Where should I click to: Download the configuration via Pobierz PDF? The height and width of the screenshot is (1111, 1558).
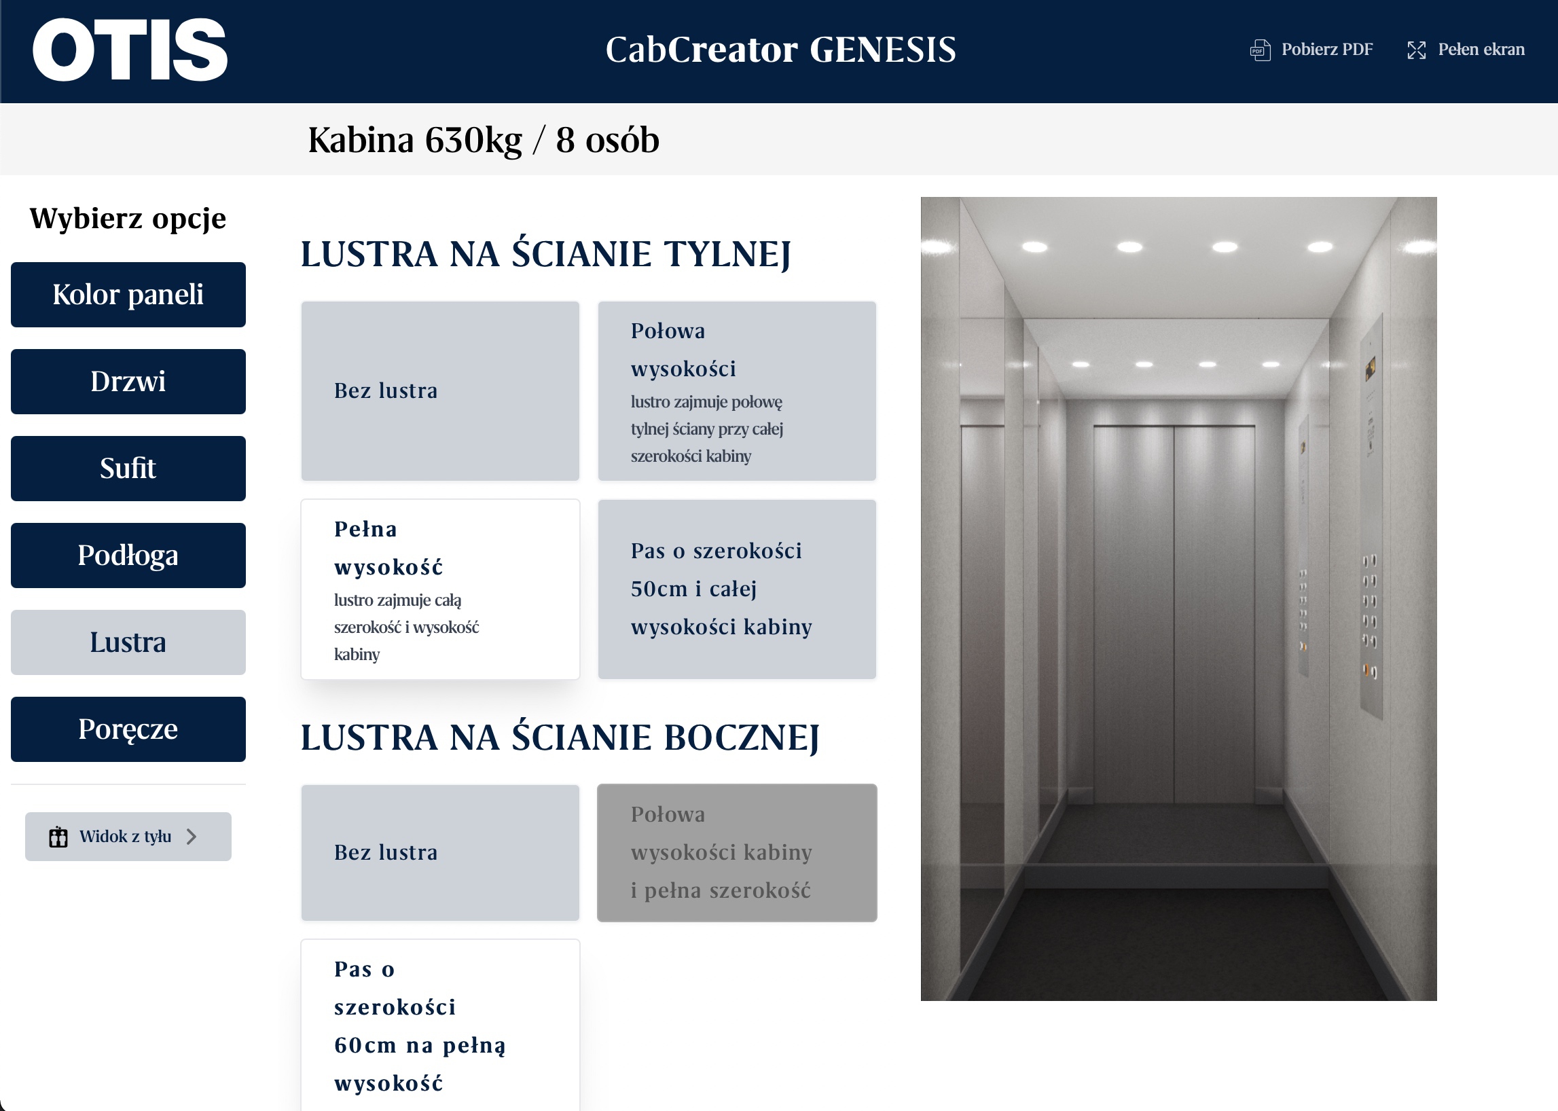click(1326, 50)
